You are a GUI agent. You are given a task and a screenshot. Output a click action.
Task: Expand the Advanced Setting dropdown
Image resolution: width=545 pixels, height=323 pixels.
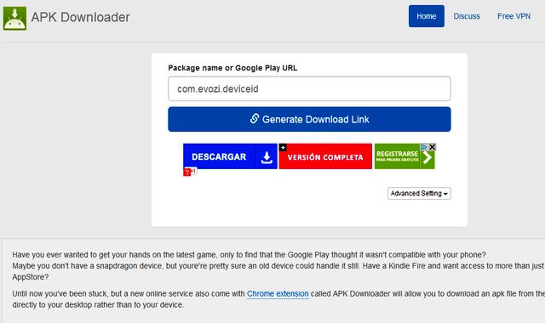(419, 193)
